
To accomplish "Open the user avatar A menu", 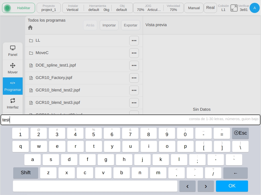I will pos(254,8).
